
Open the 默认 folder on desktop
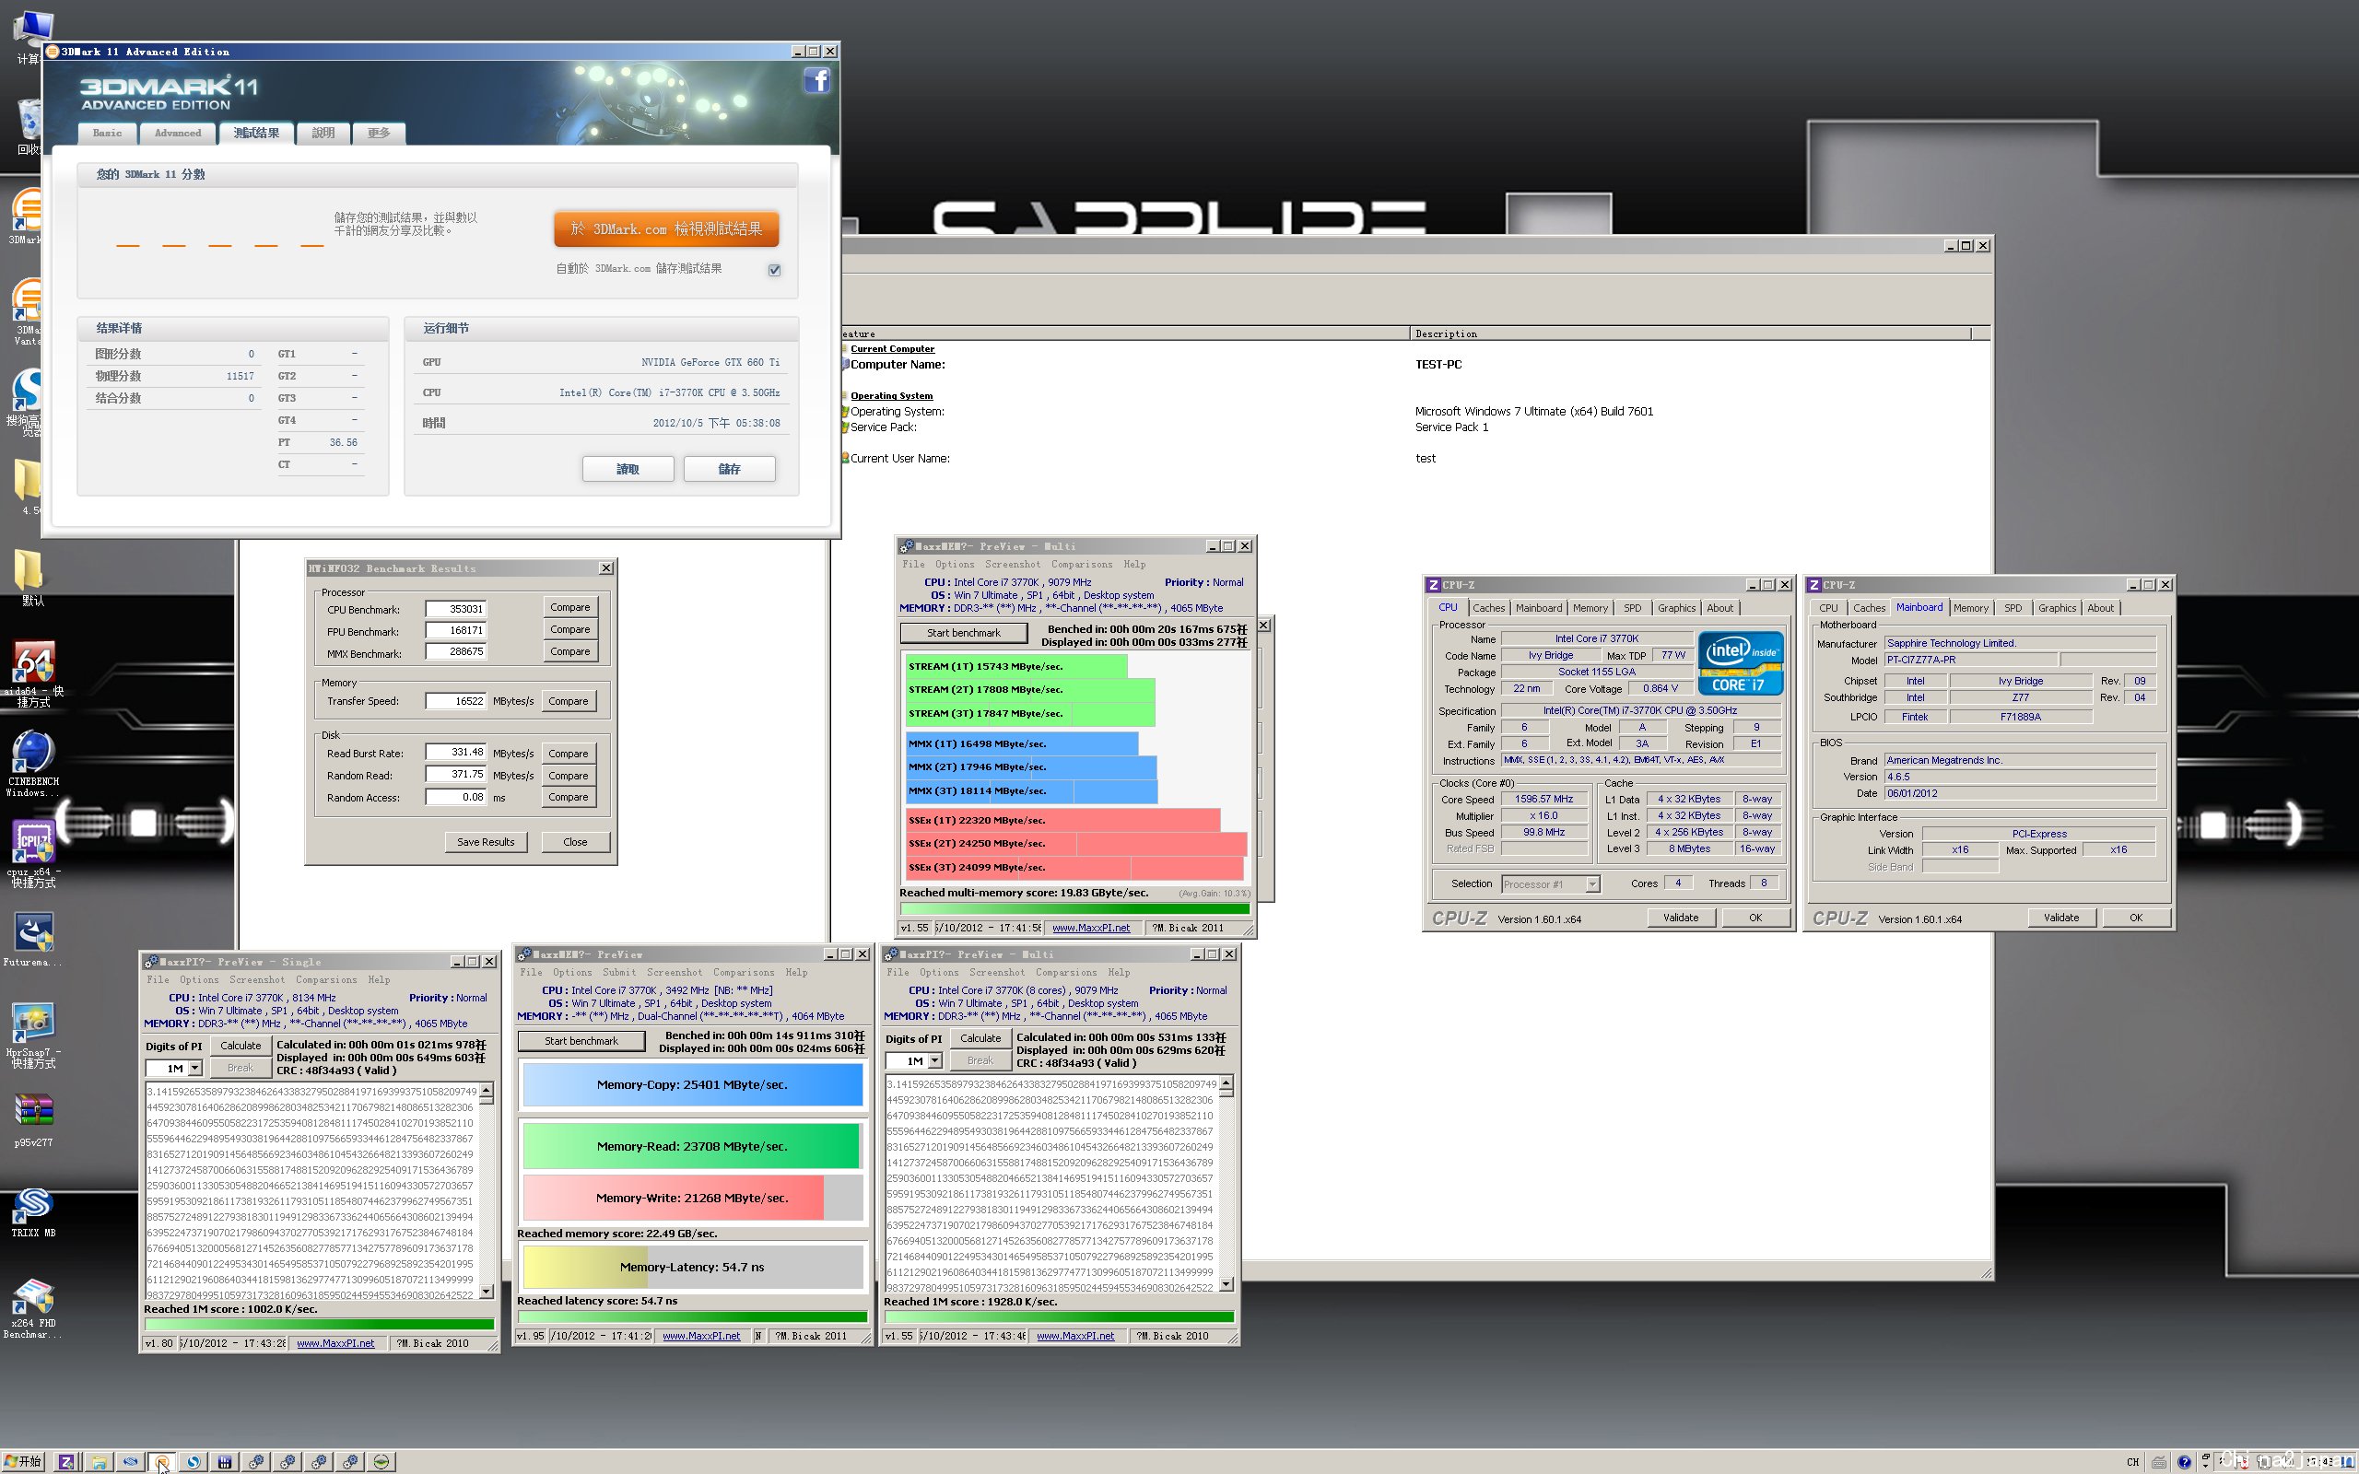(x=29, y=577)
